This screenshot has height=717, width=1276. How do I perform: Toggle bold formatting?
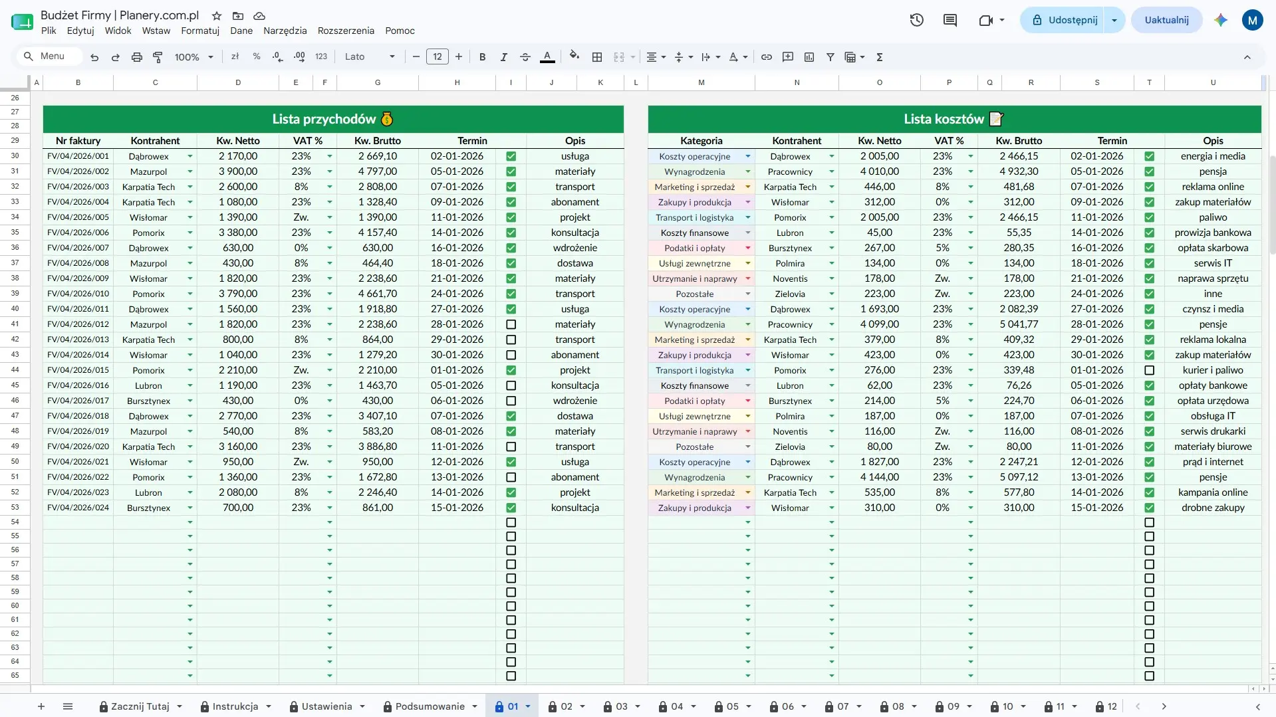pos(483,57)
